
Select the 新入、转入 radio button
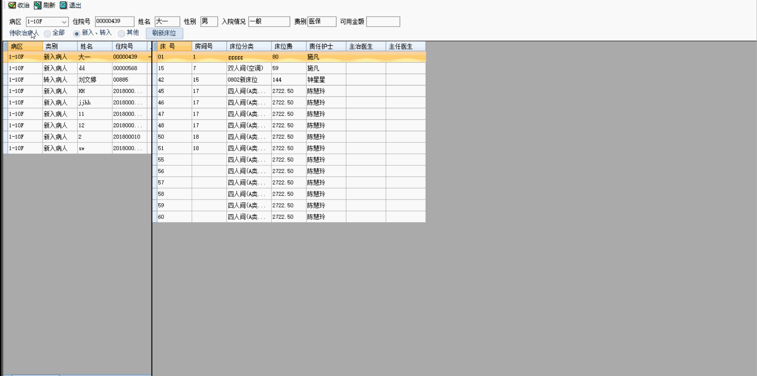pyautogui.click(x=77, y=33)
